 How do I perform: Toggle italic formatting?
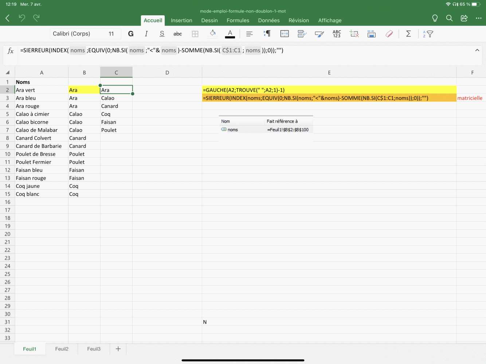[146, 34]
